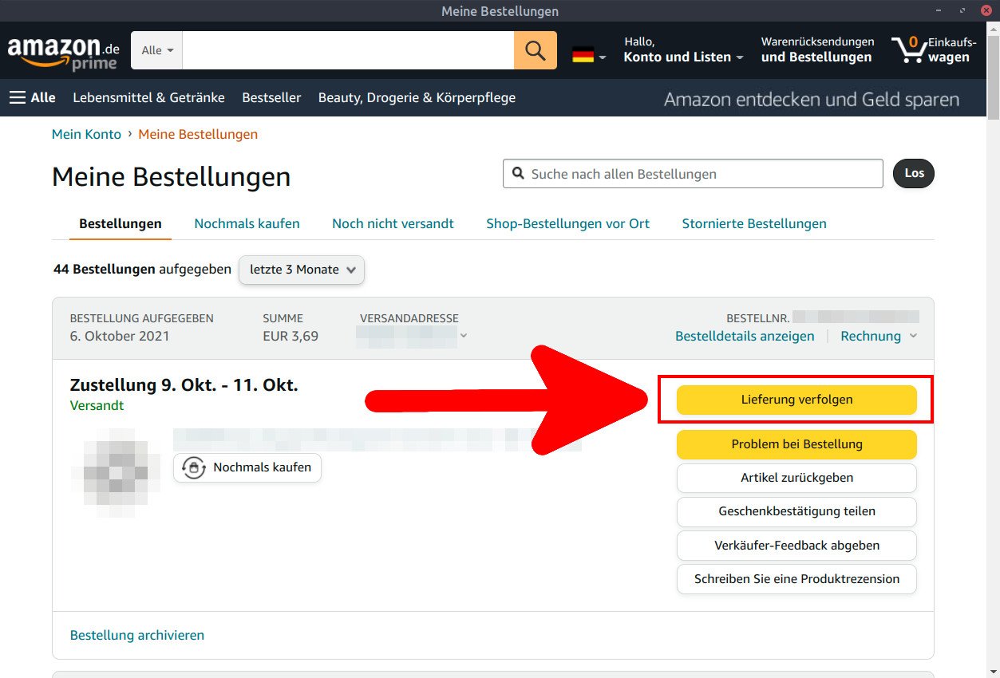Click the blurred product title link
This screenshot has height=678, width=1000.
click(x=377, y=440)
